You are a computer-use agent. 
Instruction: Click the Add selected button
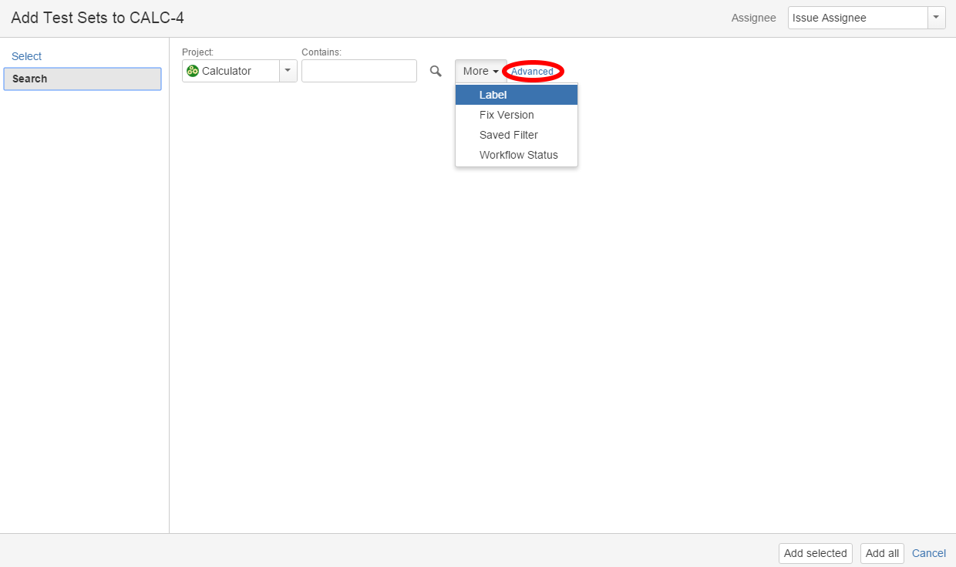pos(816,553)
